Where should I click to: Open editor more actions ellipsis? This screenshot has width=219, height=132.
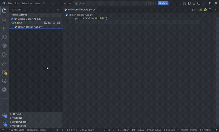tap(215, 10)
